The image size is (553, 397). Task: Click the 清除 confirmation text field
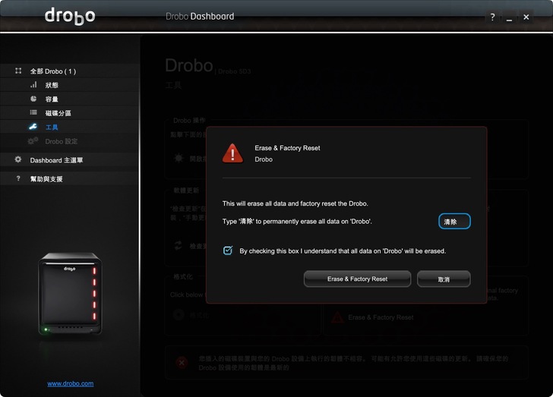click(454, 222)
